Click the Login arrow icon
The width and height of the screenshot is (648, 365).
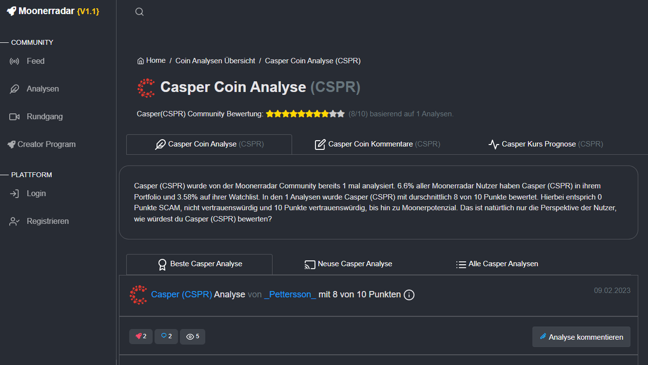[15, 194]
